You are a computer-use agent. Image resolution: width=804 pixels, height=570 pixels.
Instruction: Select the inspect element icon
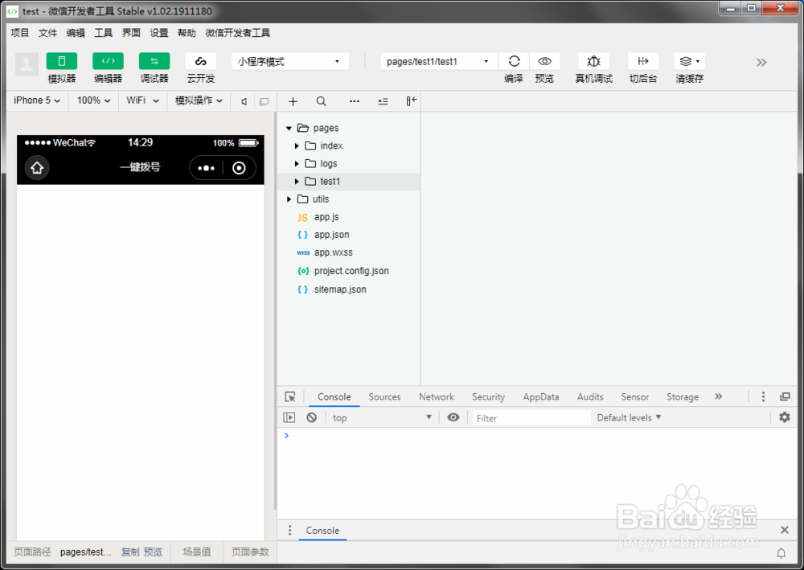(x=290, y=396)
